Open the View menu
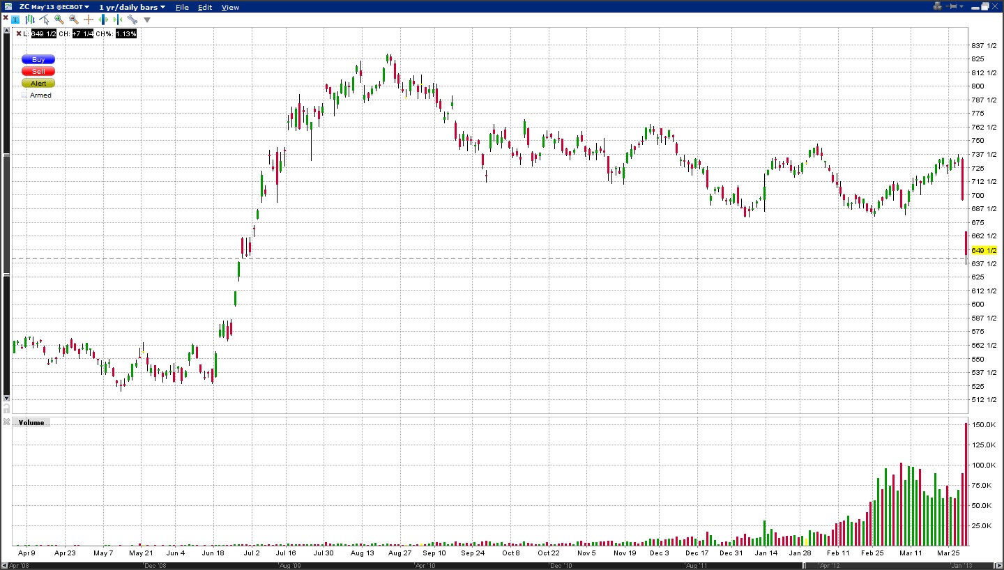This screenshot has width=1004, height=570. [x=230, y=7]
